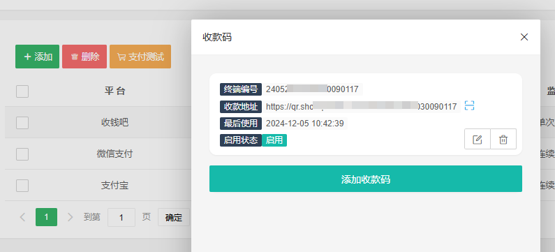Click the trash icon on the terminal card
The width and height of the screenshot is (555, 252).
[503, 139]
